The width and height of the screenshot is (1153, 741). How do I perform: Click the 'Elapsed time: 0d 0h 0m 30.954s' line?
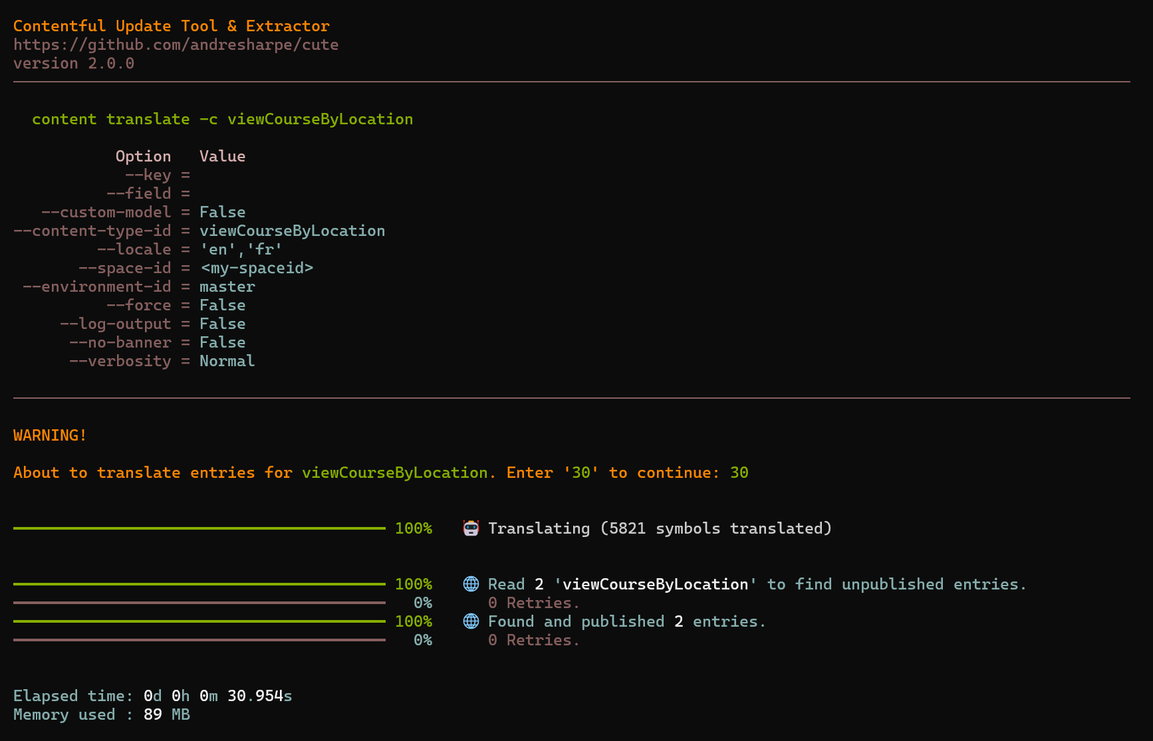coord(153,696)
